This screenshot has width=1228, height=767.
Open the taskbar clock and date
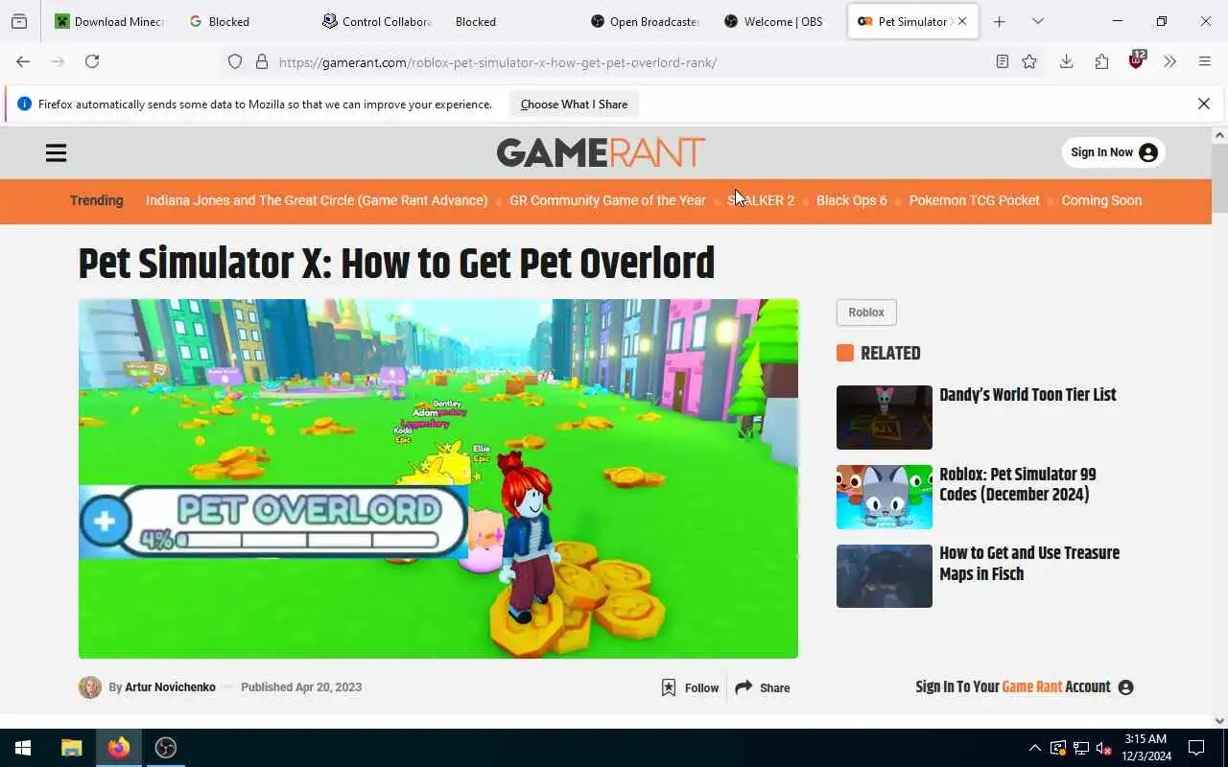1145,748
